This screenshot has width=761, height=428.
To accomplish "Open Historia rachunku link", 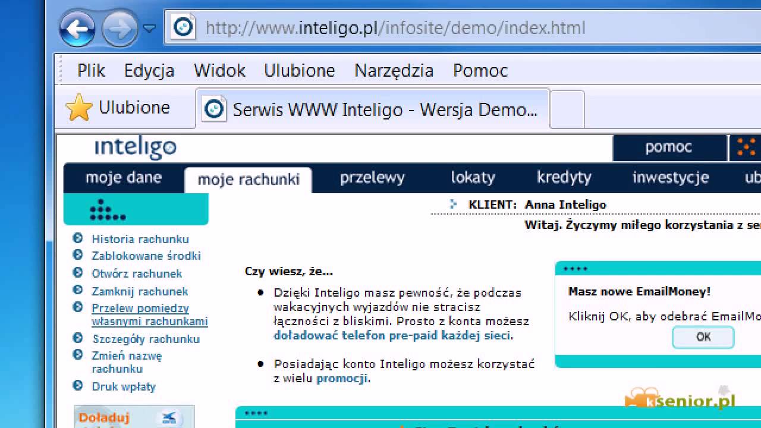I will (x=140, y=239).
